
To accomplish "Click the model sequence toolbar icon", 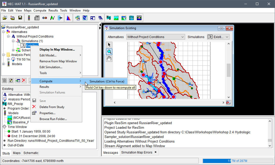I will coord(29,18).
